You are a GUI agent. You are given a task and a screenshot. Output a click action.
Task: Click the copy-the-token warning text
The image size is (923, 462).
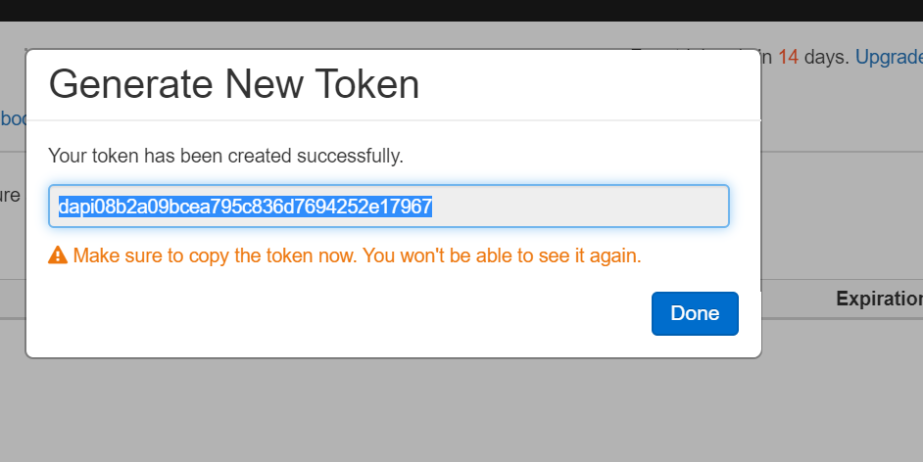pyautogui.click(x=357, y=256)
